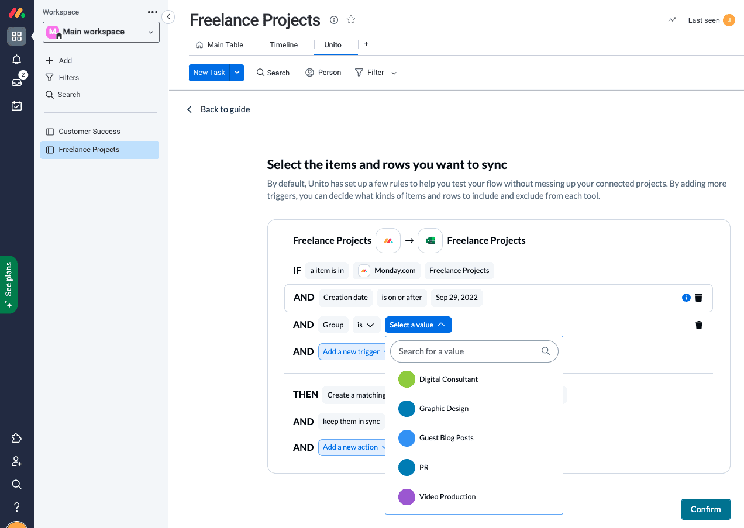Delete the Group rule
744x528 pixels.
698,325
